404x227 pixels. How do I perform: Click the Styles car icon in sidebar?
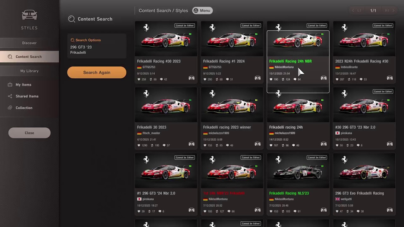pos(29,15)
